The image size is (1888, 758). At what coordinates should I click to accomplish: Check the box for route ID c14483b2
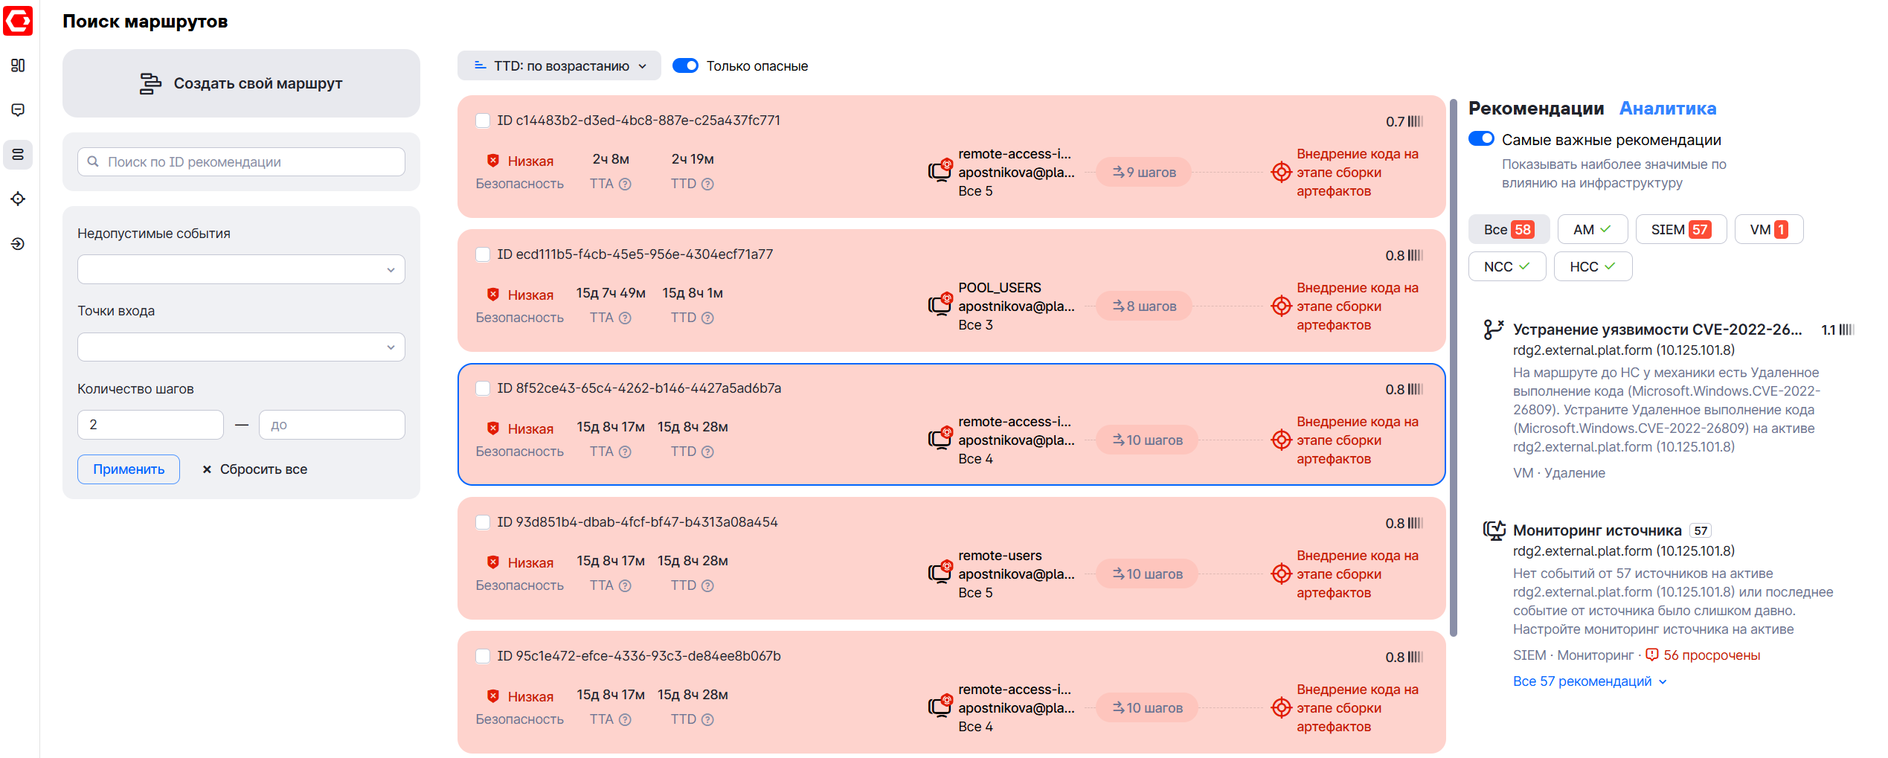[483, 121]
